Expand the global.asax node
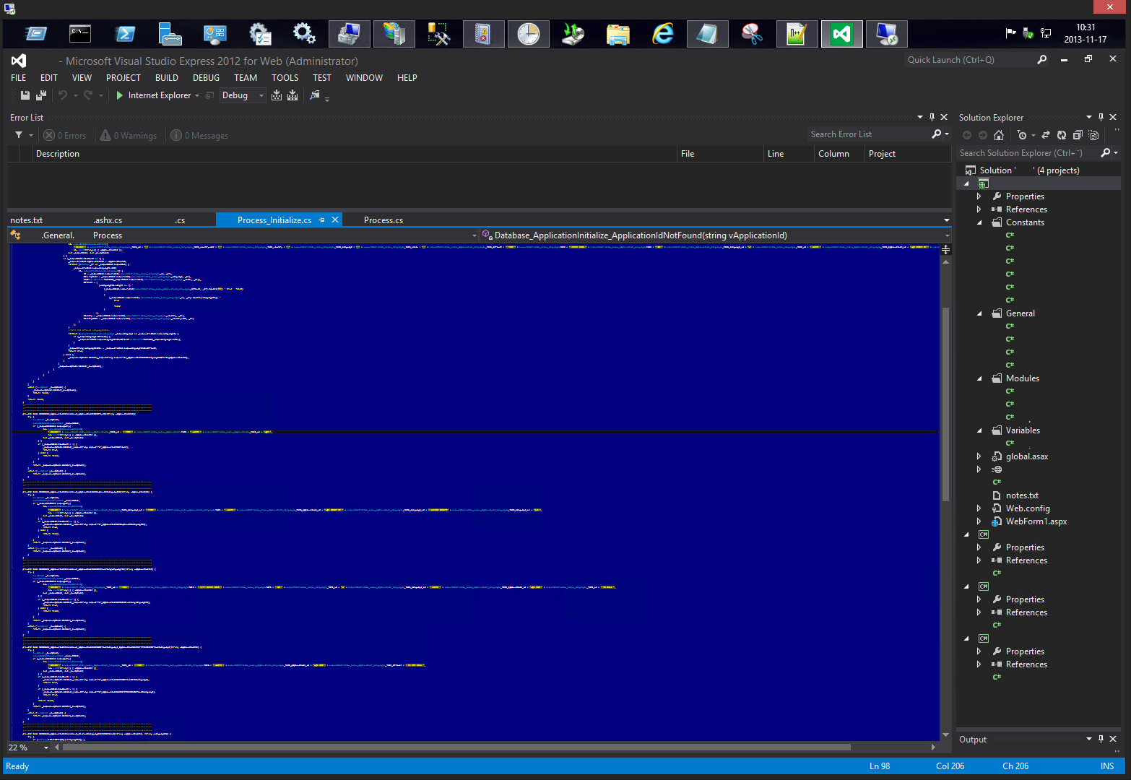 point(979,456)
